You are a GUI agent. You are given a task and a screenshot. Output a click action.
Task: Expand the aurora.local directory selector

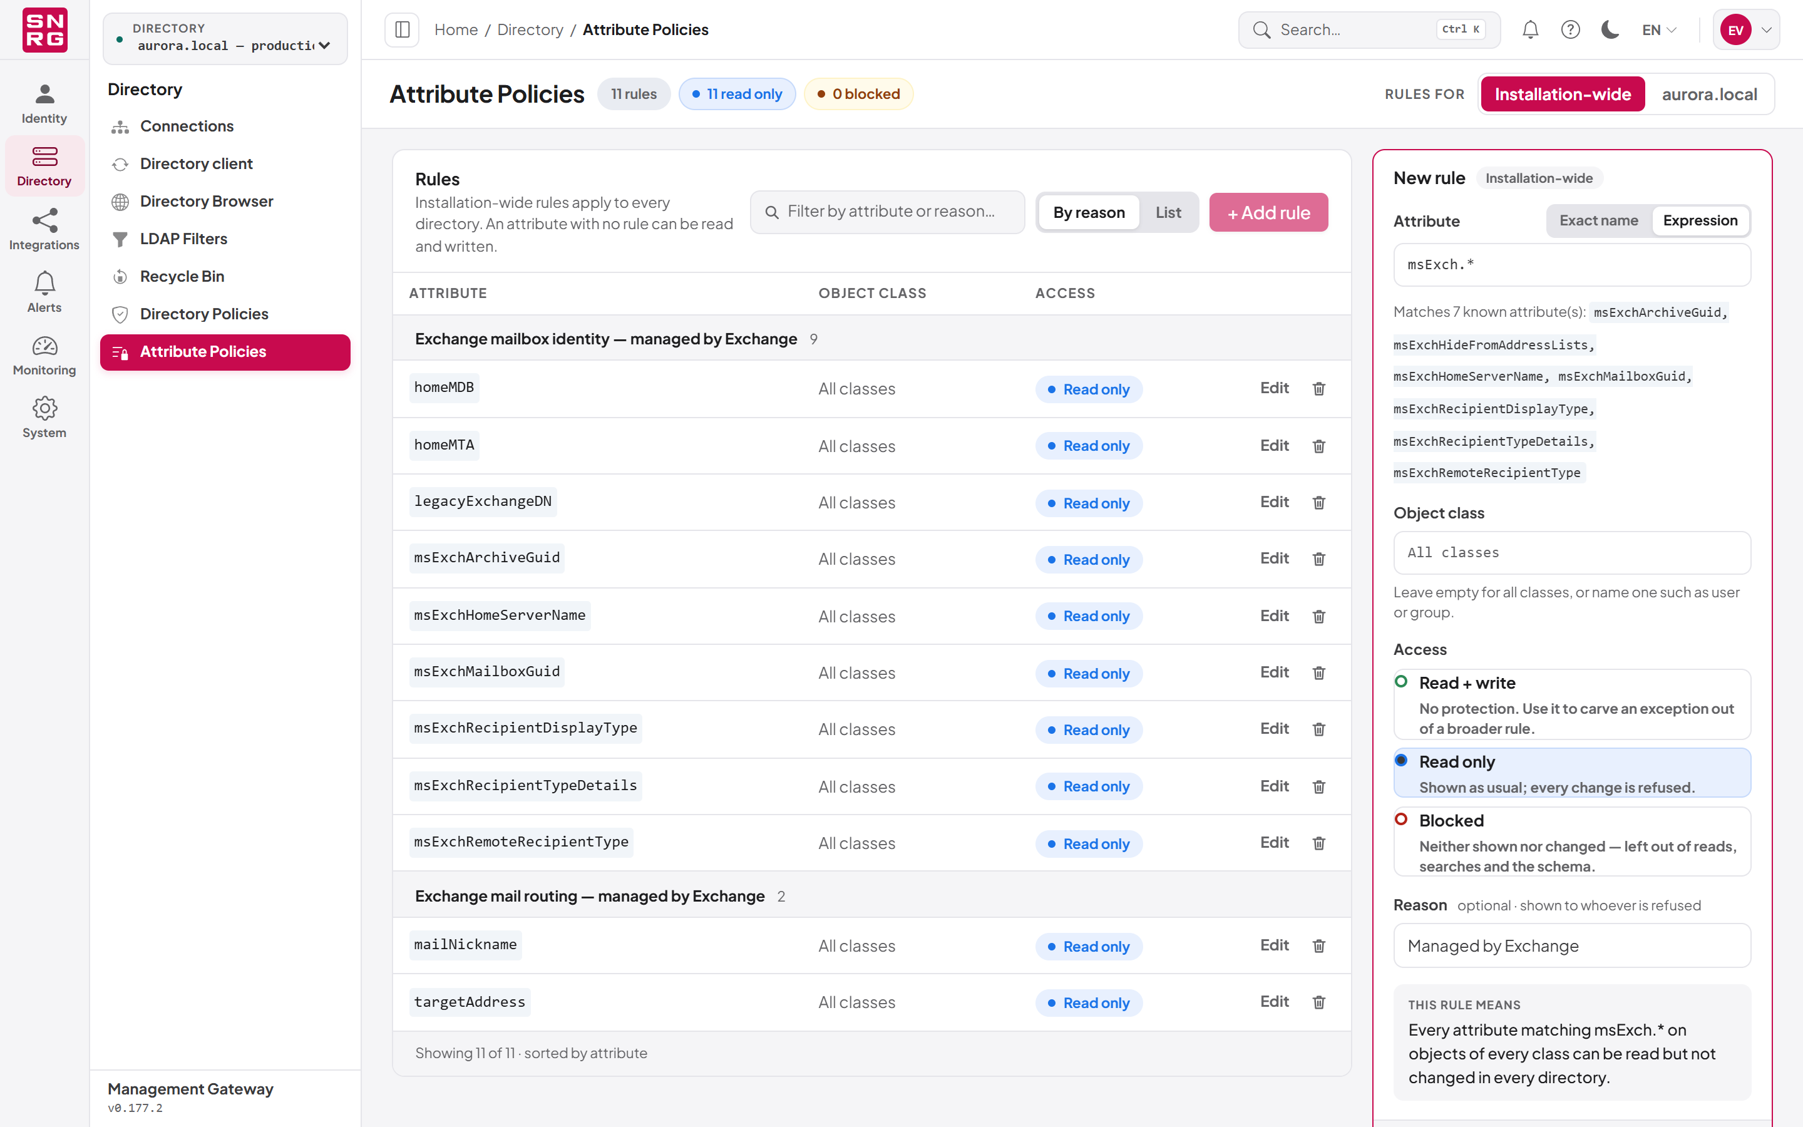point(225,38)
